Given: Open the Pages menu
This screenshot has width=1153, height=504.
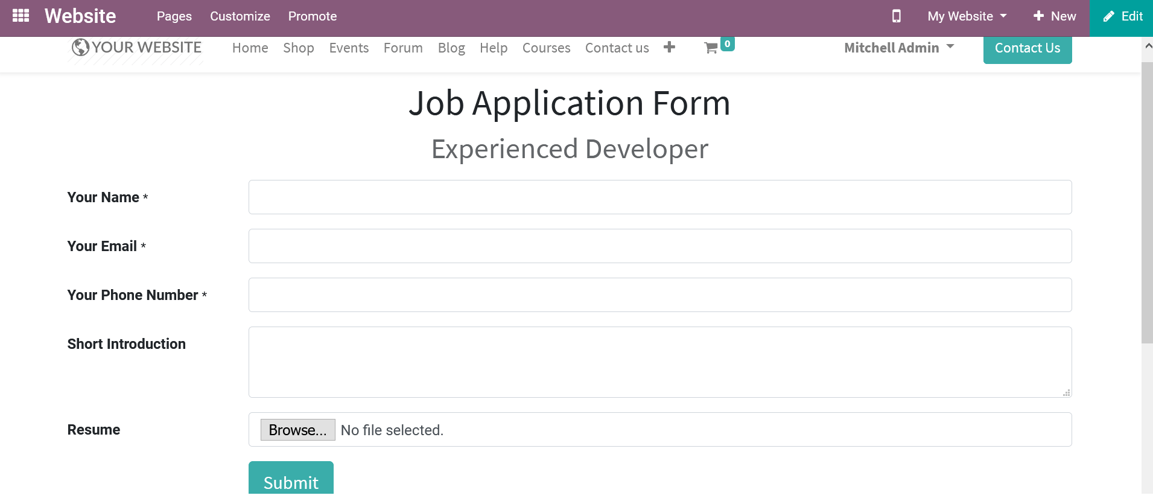Looking at the screenshot, I should (174, 16).
